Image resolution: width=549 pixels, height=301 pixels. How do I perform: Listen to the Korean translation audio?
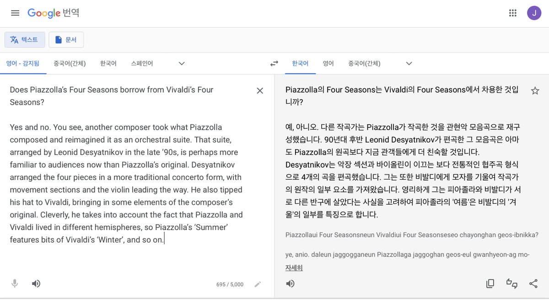(x=290, y=284)
